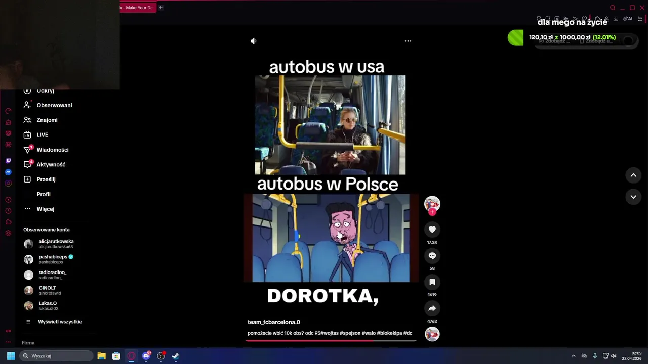This screenshot has height=364, width=648.
Task: Open radioradioo_ followed account
Action: click(x=45, y=275)
